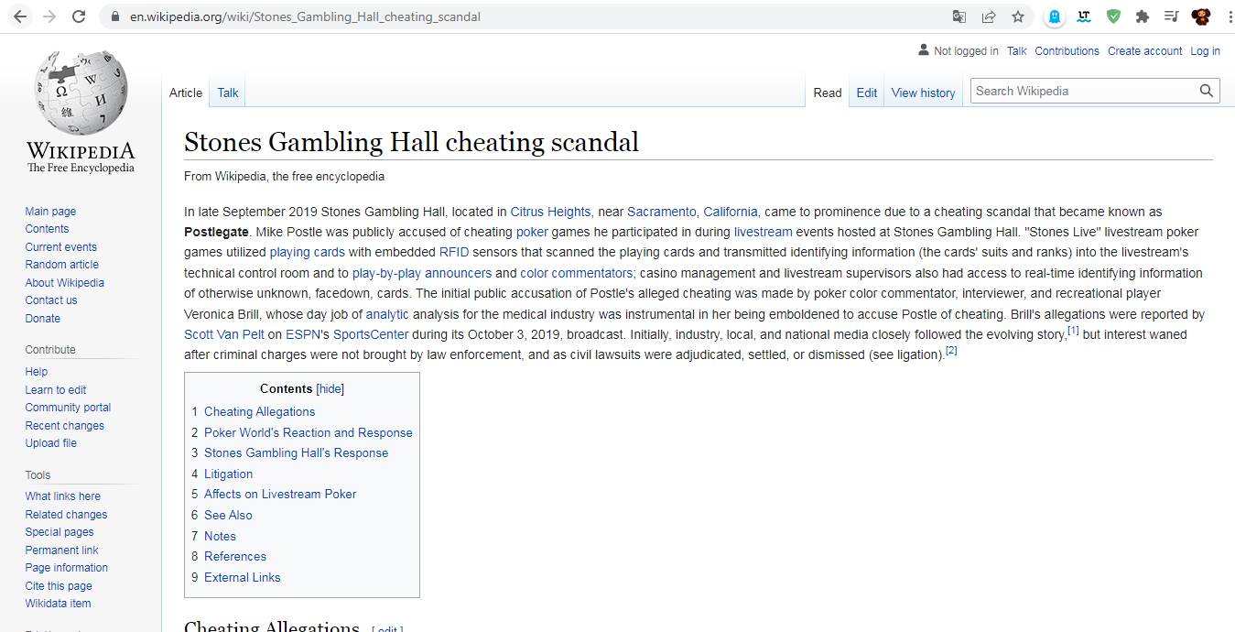Open What links here

click(x=63, y=496)
